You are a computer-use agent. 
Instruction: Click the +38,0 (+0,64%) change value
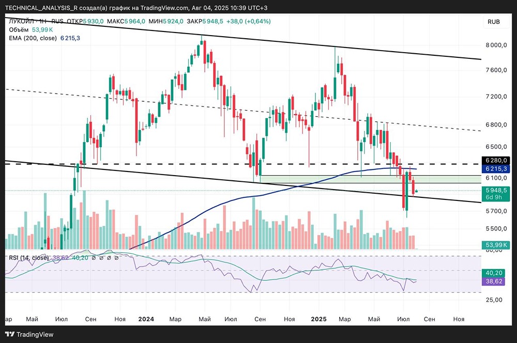(x=248, y=21)
